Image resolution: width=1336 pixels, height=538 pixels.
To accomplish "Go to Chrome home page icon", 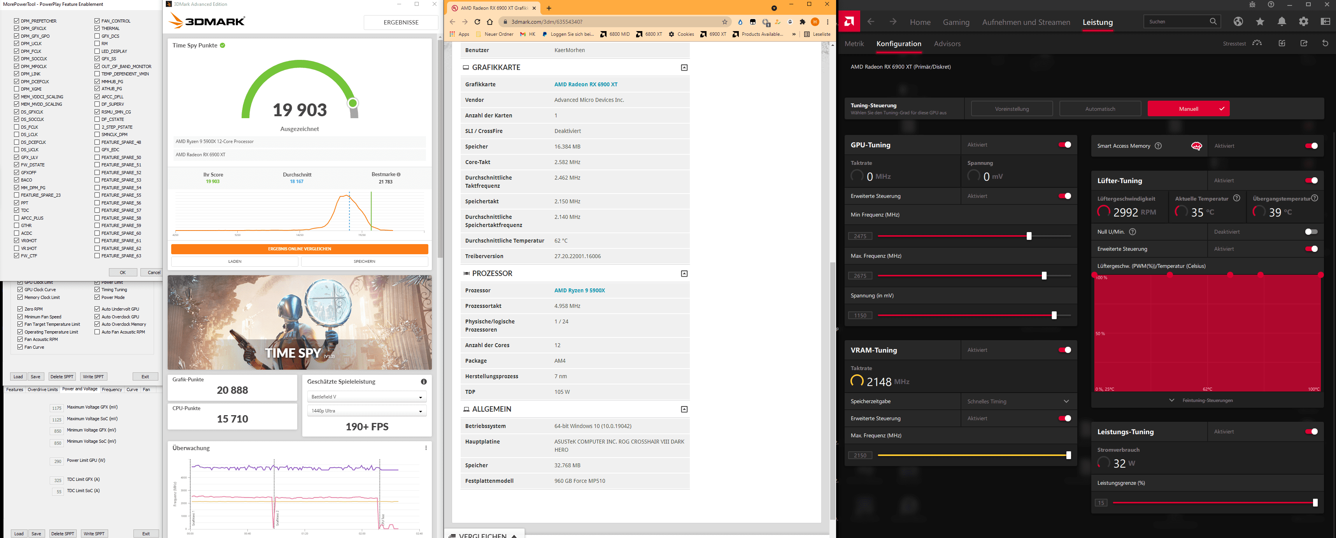I will pyautogui.click(x=489, y=22).
